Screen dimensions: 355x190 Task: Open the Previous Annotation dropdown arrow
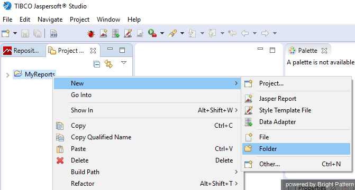(x=222, y=33)
